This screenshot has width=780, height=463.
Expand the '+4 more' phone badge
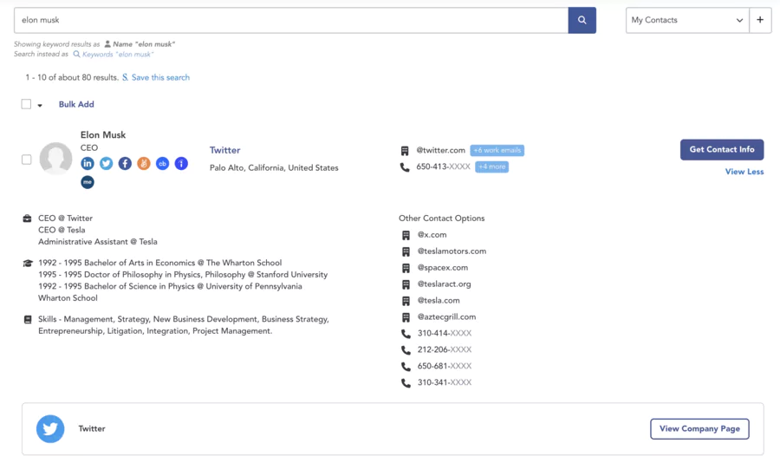[491, 166]
